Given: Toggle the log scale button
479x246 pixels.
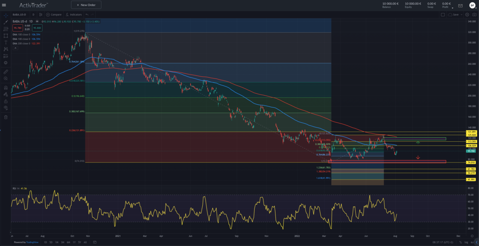Looking at the screenshot, I should [466, 242].
